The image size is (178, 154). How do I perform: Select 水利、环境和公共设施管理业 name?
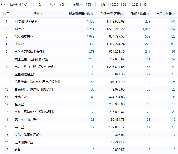(x=34, y=112)
